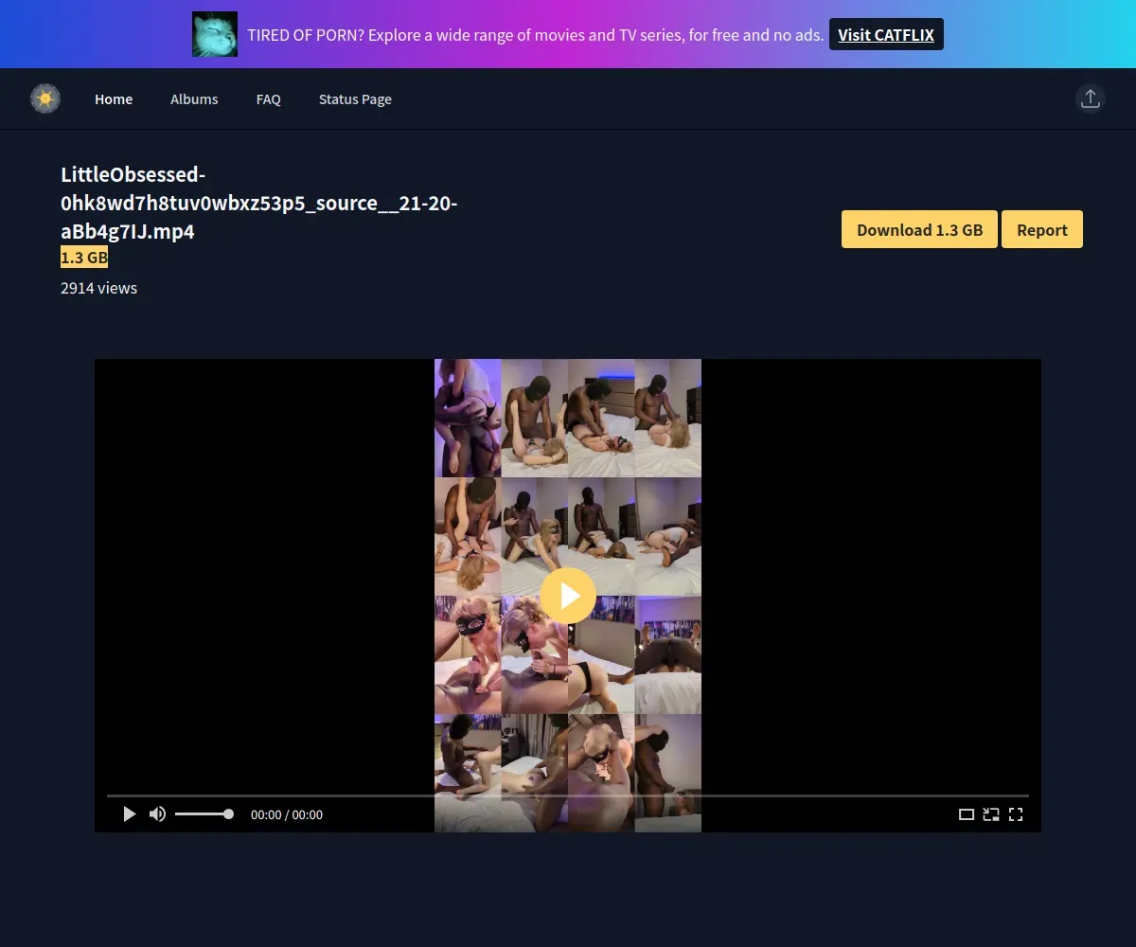Click the .mp4 file name title
Viewport: 1136px width, 947px height.
[259, 203]
